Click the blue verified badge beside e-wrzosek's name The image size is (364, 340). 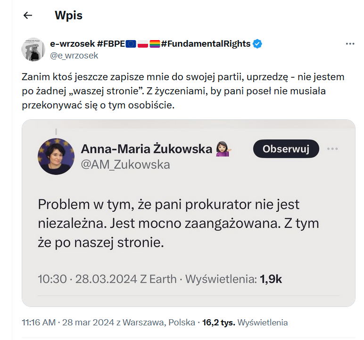point(257,44)
